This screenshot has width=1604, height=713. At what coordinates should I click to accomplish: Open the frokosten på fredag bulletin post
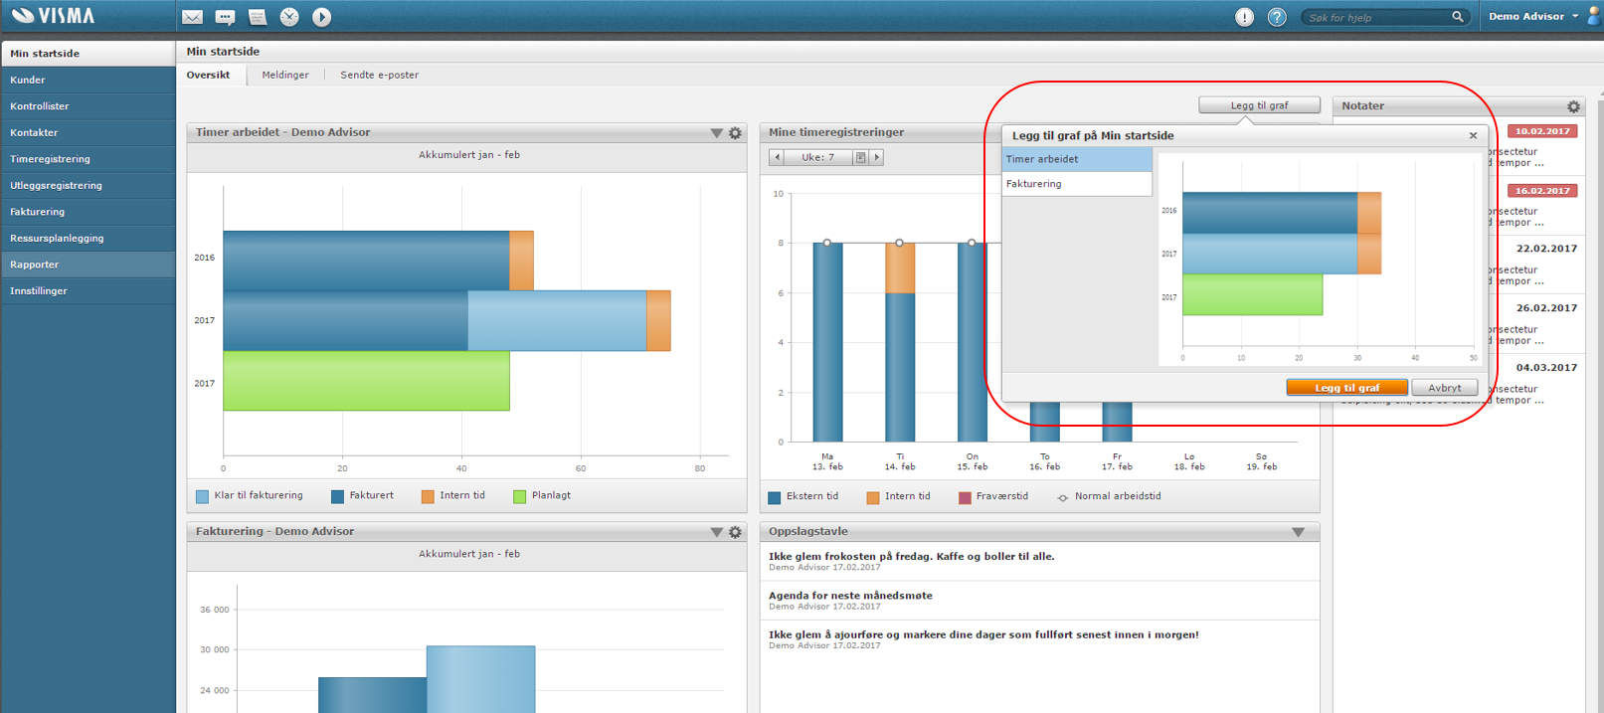tap(912, 557)
